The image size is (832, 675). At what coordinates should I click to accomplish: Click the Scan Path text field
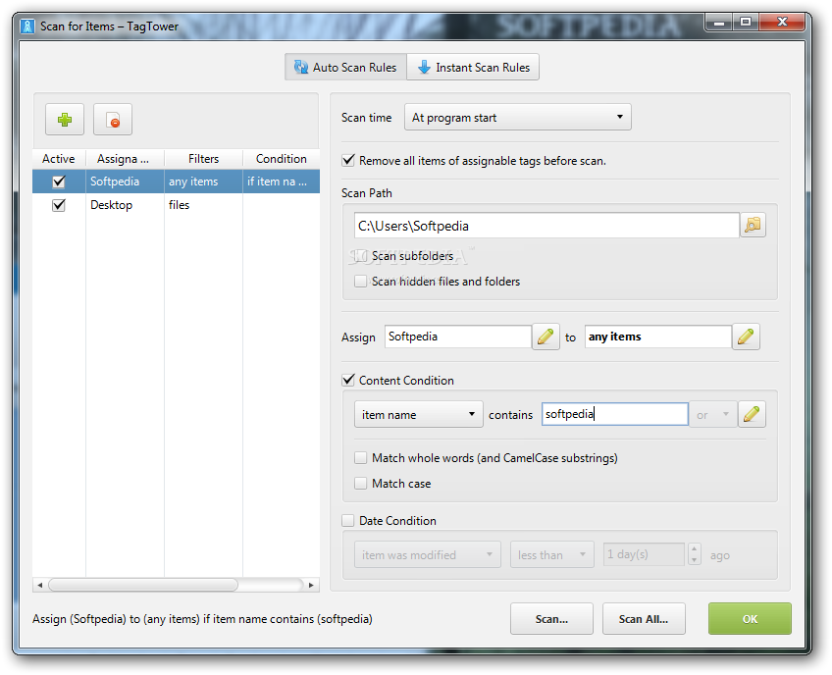click(546, 226)
